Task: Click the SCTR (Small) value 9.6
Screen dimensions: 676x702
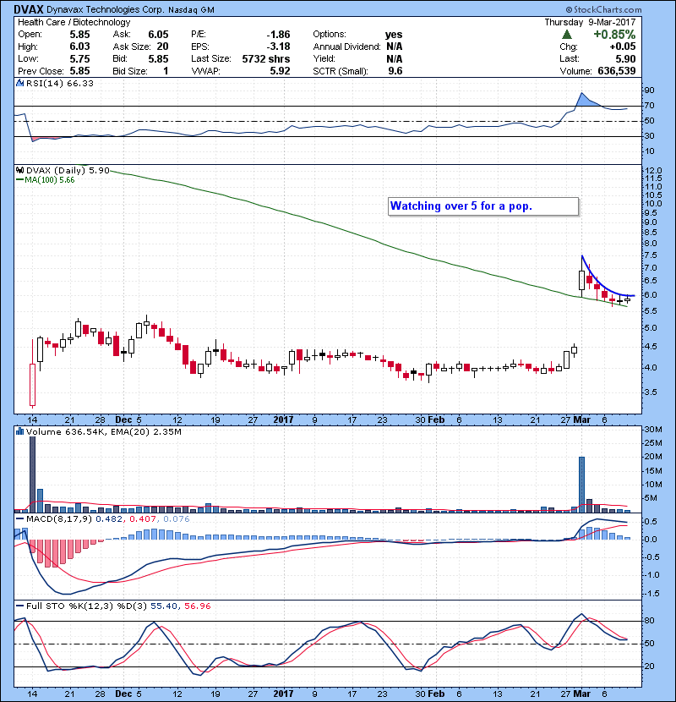Action: click(395, 71)
